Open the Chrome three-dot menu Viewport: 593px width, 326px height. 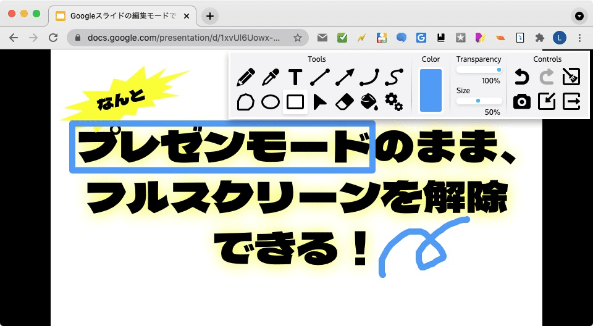point(579,38)
